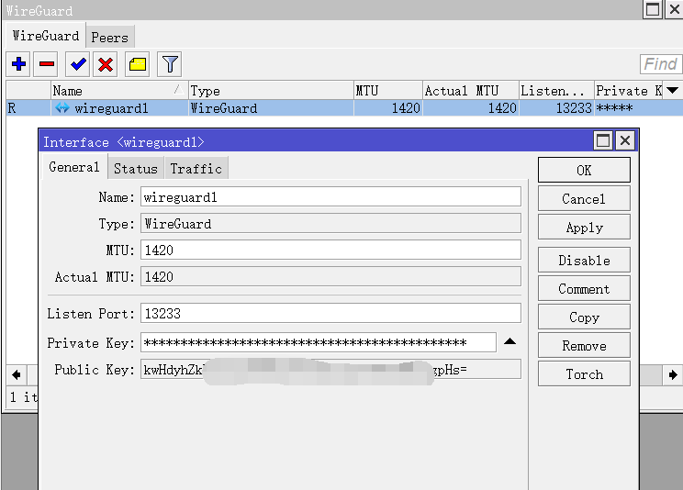Screen dimensions: 683x490
Task: Switch to the Peers tab
Action: click(x=110, y=37)
